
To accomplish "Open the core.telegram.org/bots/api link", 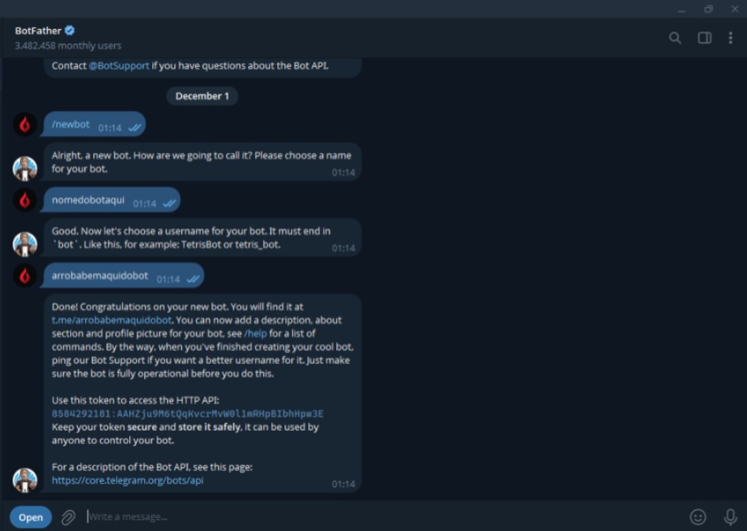I will (127, 480).
